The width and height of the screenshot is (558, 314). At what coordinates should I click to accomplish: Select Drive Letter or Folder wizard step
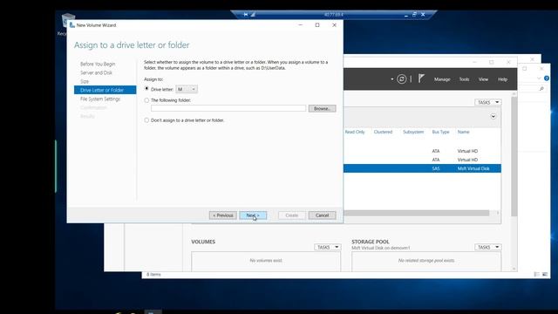click(x=105, y=90)
